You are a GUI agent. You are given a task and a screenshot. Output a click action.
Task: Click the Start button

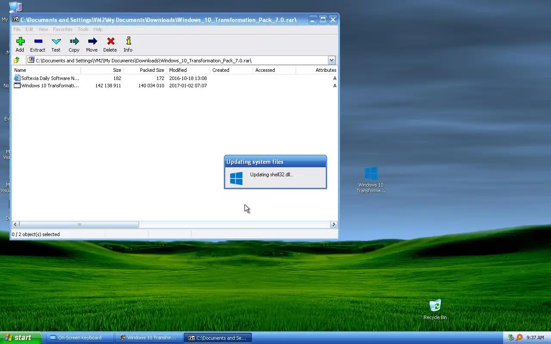[x=21, y=338]
